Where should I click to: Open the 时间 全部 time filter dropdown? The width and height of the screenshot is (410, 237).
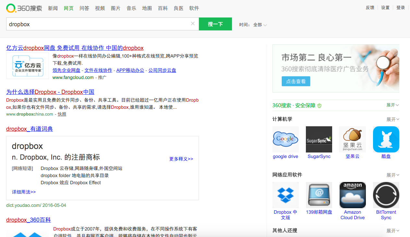260,25
